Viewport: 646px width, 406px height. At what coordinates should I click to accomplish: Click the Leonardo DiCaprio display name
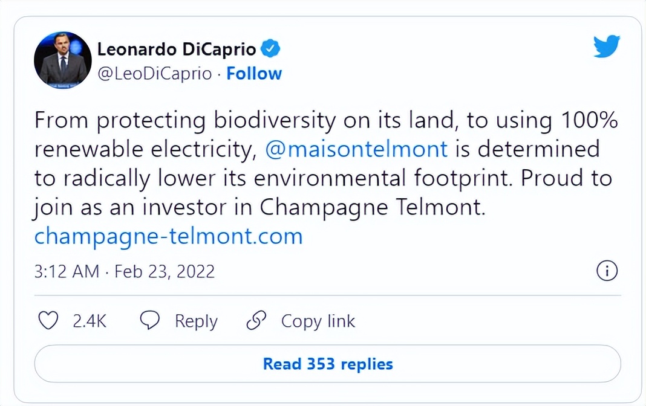coord(177,50)
